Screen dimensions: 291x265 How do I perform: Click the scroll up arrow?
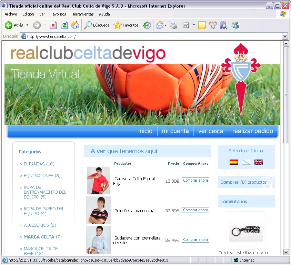point(286,44)
